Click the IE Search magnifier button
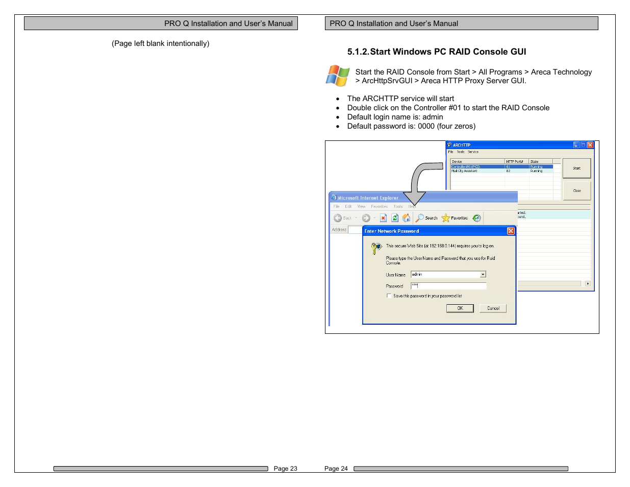The height and width of the screenshot is (487, 630). (426, 218)
